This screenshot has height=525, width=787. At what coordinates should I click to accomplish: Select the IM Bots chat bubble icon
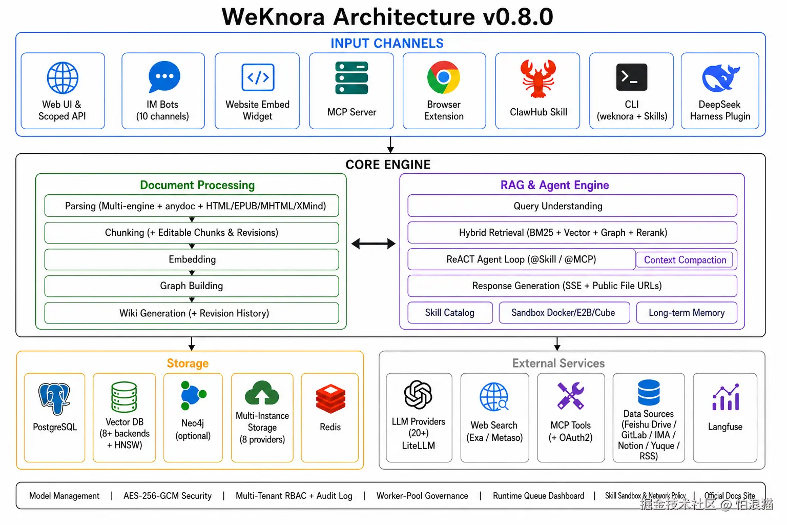pyautogui.click(x=164, y=77)
